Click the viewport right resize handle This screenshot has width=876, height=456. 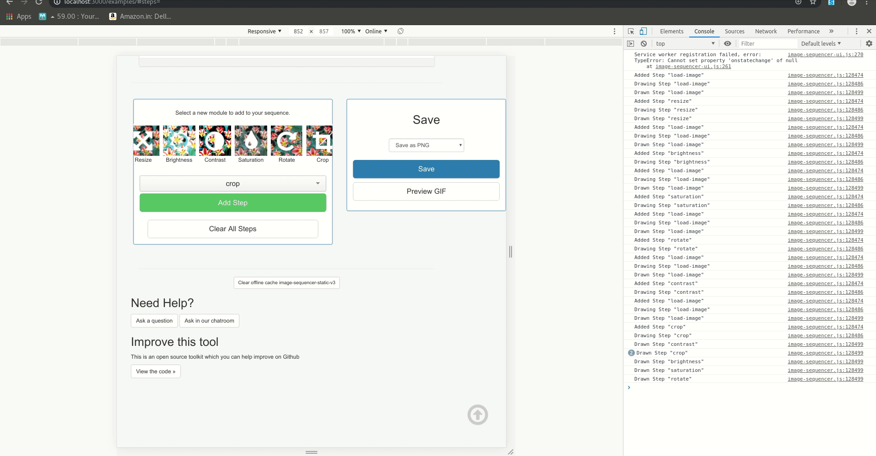click(511, 252)
